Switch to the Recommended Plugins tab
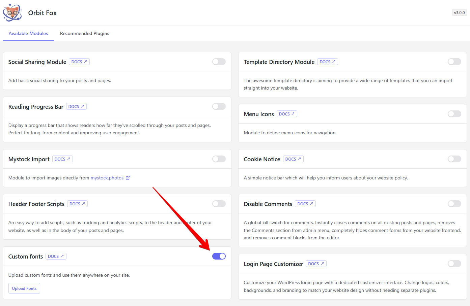Screen dimensions: 470x306 click(x=84, y=34)
